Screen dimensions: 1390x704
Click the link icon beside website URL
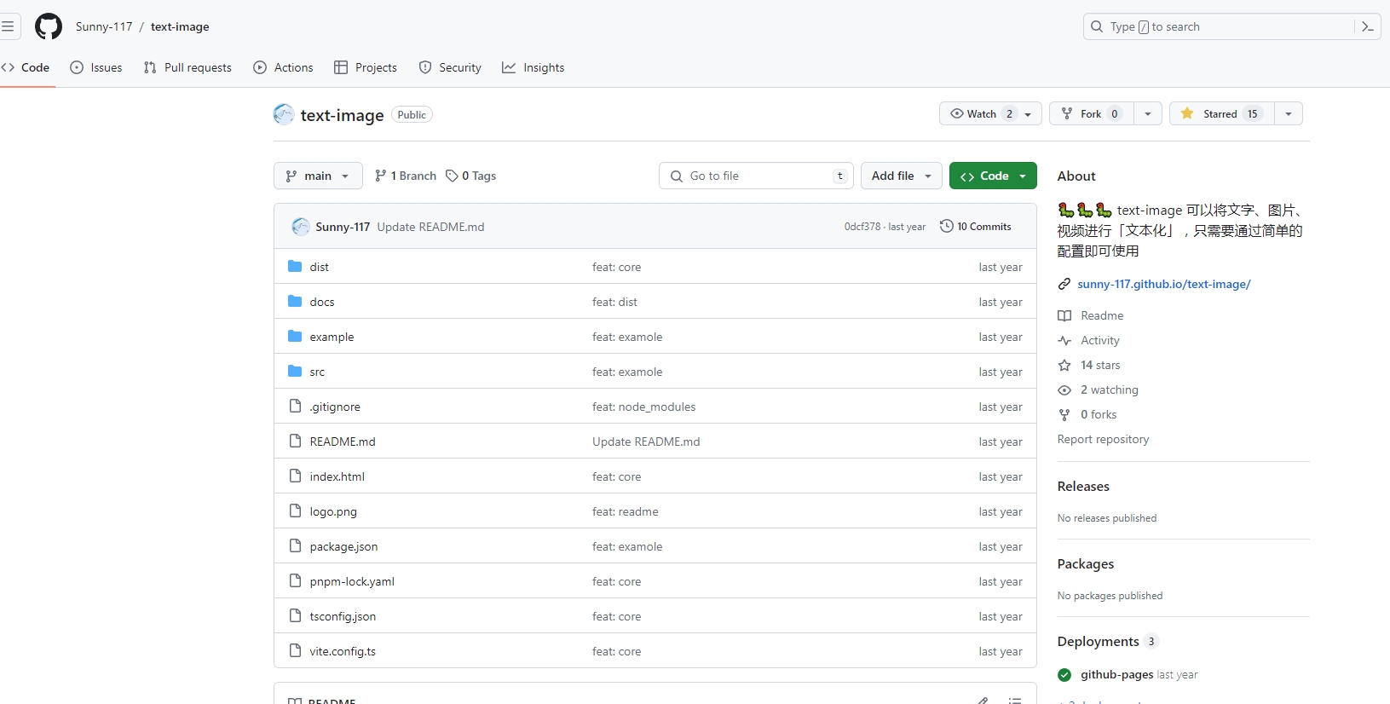point(1064,284)
